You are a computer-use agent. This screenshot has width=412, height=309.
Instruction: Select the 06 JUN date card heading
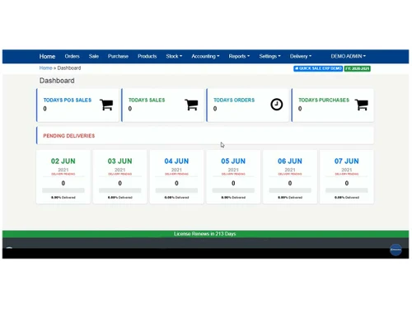290,161
